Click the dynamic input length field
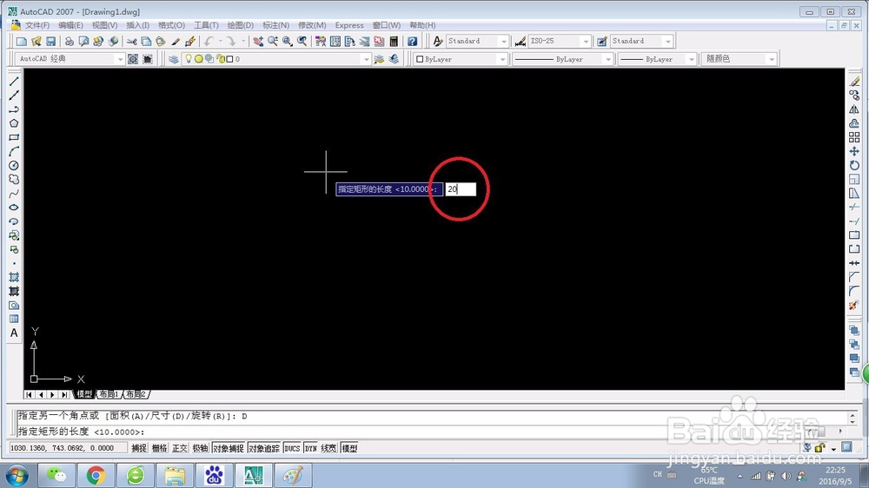The width and height of the screenshot is (869, 488). coord(461,189)
